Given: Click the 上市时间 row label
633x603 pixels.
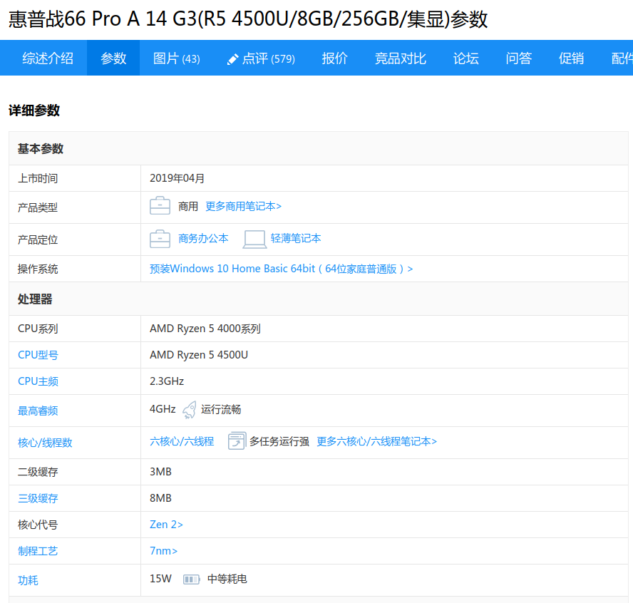Looking at the screenshot, I should [38, 178].
